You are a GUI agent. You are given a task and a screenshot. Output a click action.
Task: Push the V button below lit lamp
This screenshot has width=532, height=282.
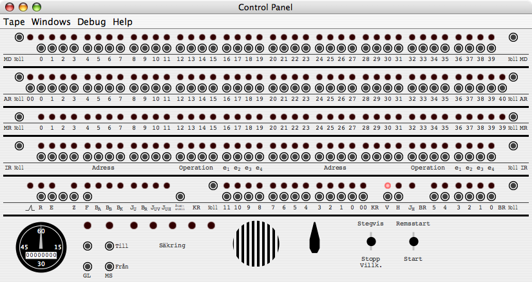388,197
